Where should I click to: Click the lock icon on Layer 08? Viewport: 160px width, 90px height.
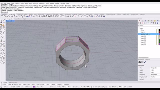158,44
